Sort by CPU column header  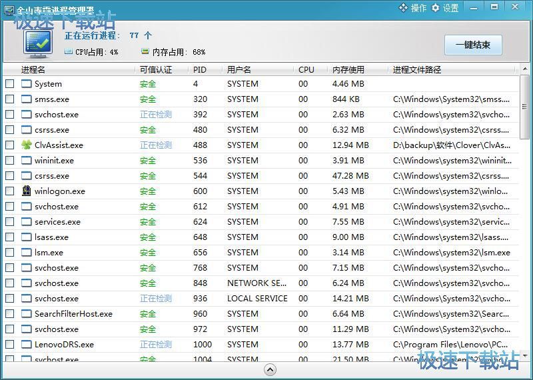click(x=306, y=70)
